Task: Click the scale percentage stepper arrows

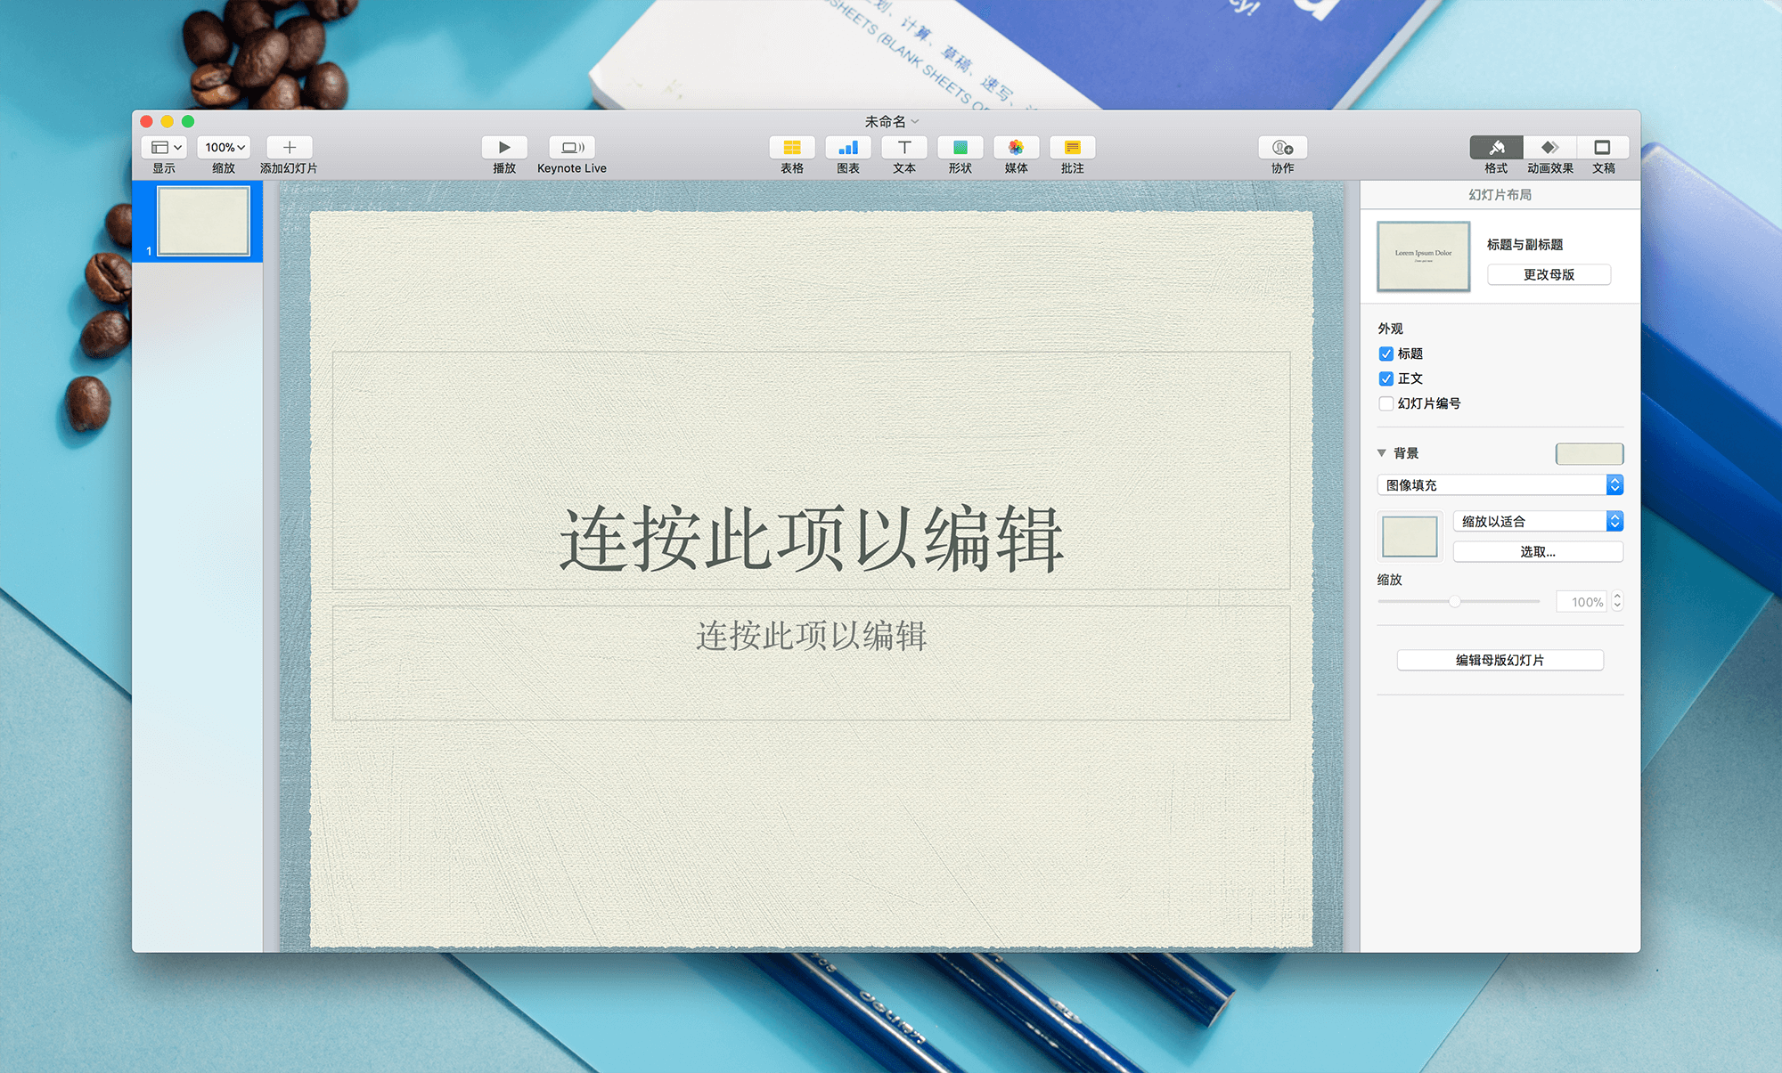Action: tap(1617, 602)
